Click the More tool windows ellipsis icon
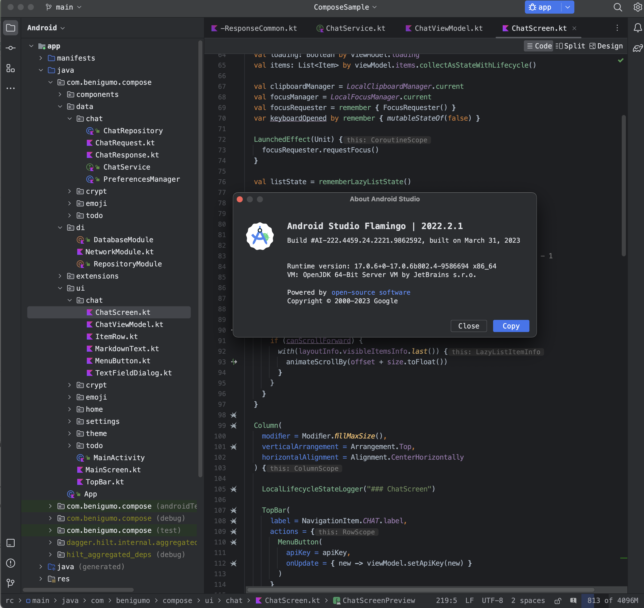 coord(11,88)
